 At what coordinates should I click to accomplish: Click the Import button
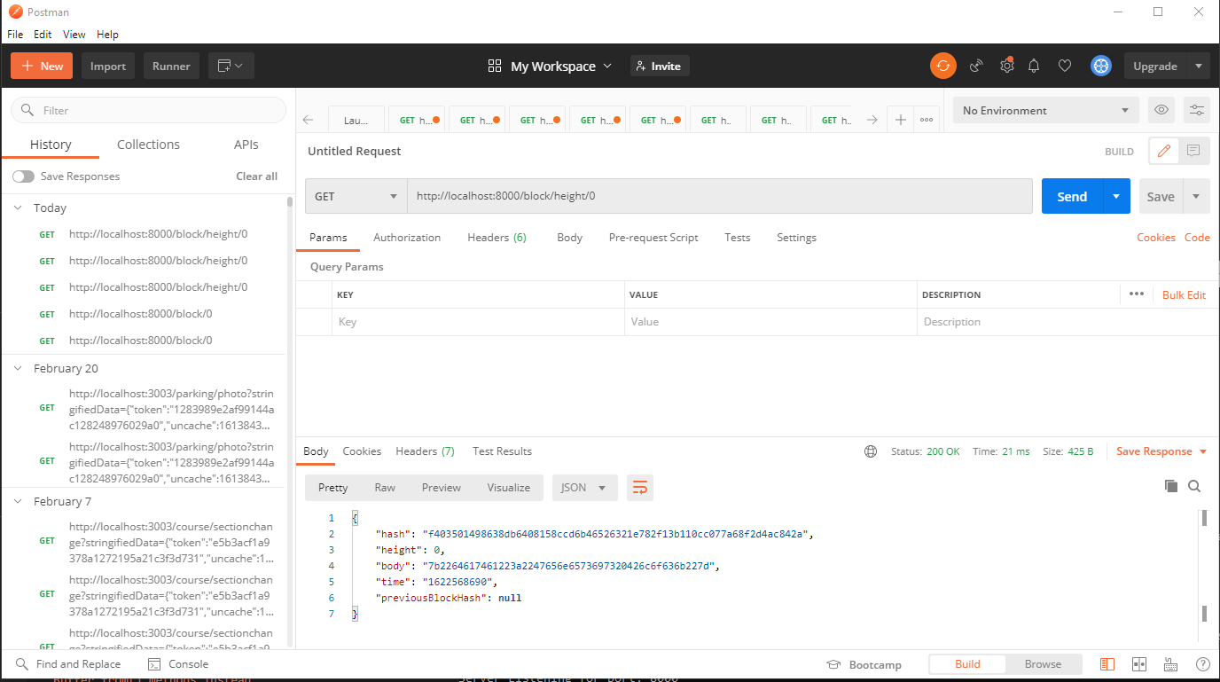pos(108,66)
